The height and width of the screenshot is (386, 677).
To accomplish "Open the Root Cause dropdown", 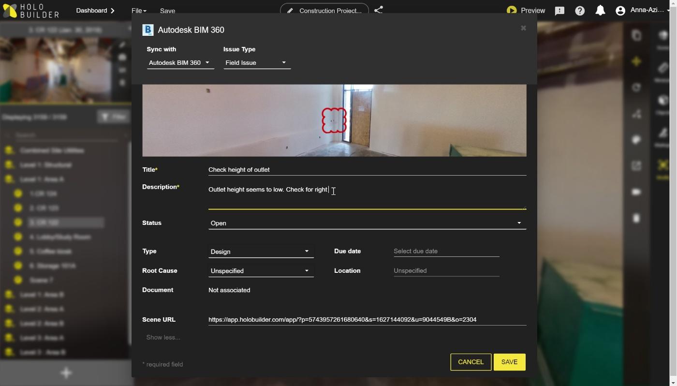I will coord(261,271).
